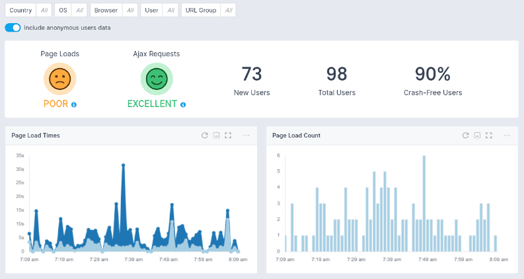Click the info icon beside POOR
This screenshot has height=279, width=524.
[x=74, y=104]
